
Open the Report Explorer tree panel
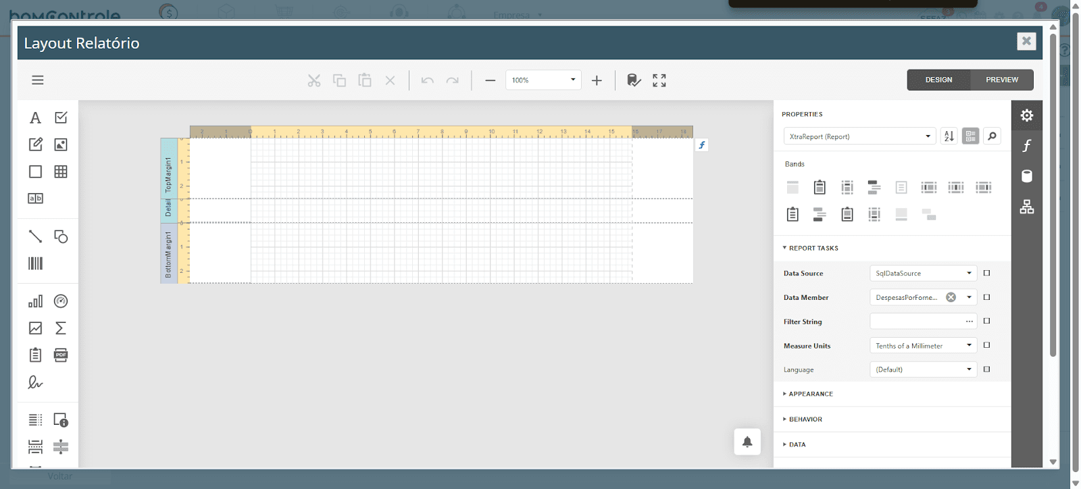point(1027,207)
